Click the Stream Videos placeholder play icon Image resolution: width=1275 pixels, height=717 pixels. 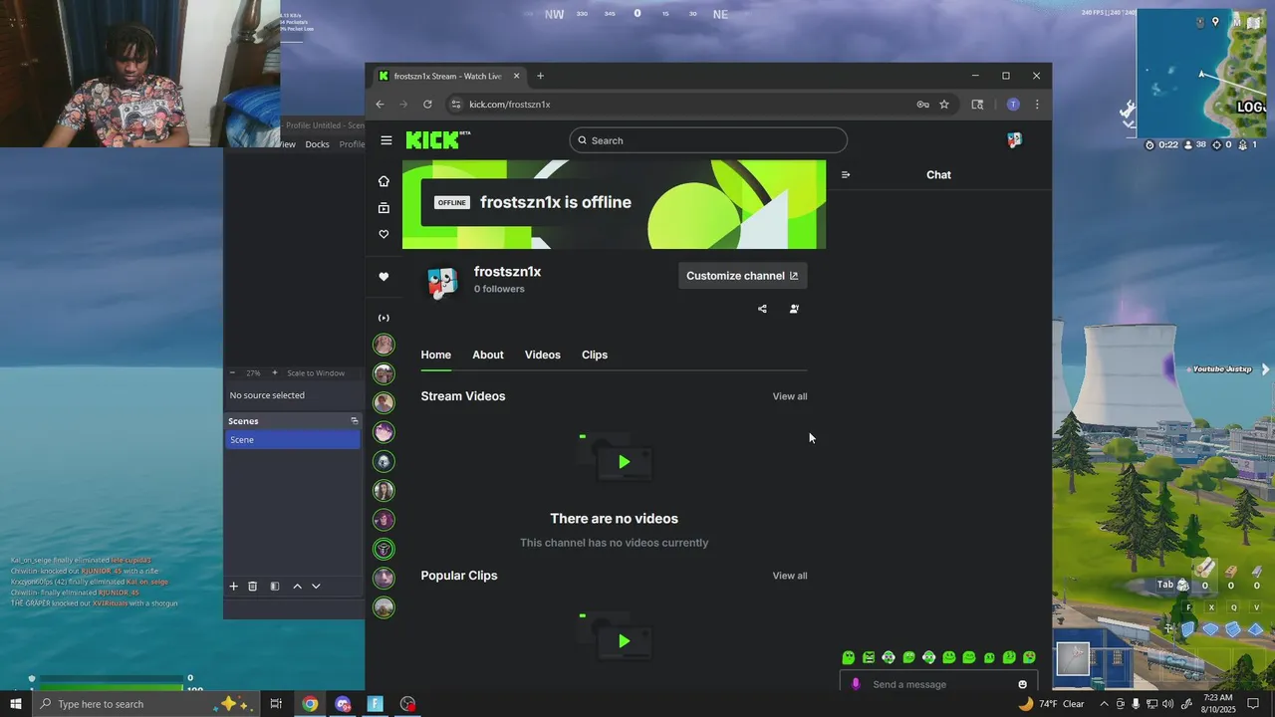624,462
